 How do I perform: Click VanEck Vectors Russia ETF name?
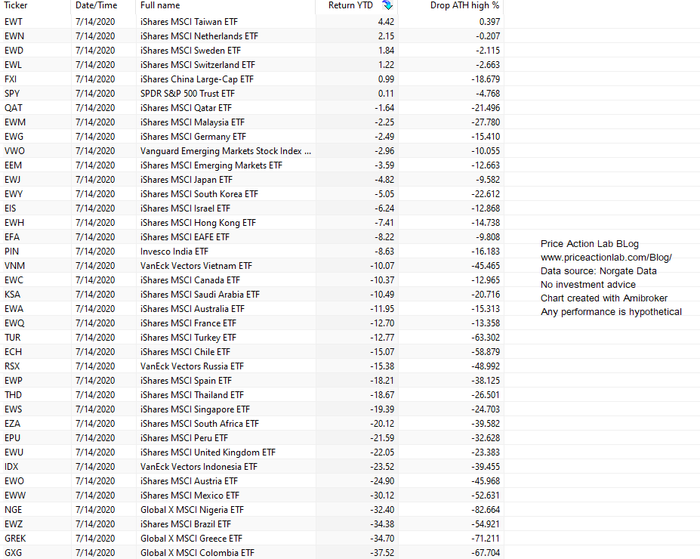[193, 366]
